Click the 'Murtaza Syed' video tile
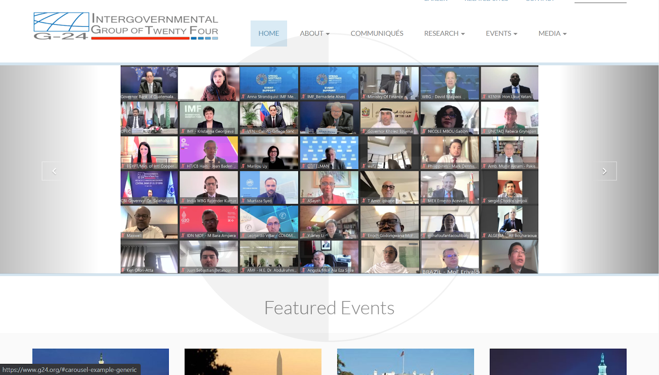The image size is (659, 375). point(269,188)
